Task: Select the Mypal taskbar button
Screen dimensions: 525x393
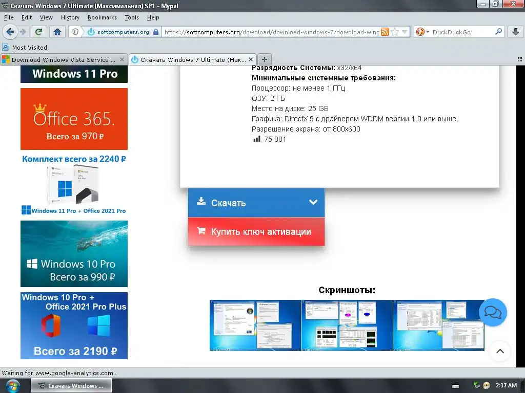Action: point(71,386)
